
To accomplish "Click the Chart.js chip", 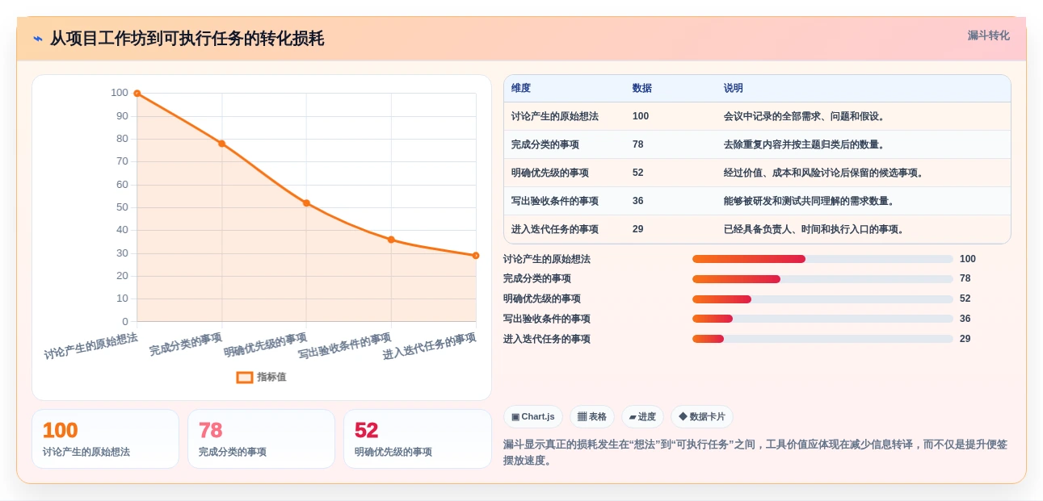I will [533, 417].
